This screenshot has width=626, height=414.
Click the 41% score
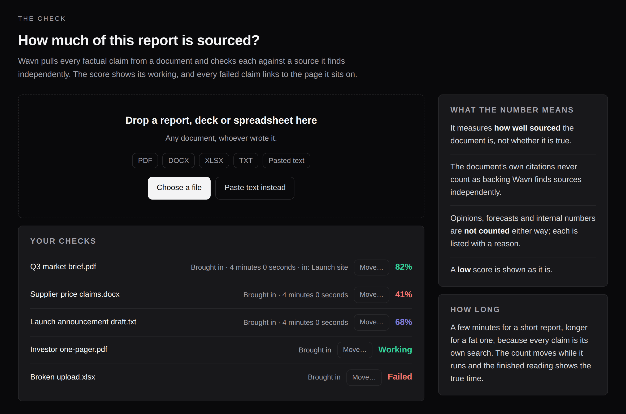tap(403, 295)
